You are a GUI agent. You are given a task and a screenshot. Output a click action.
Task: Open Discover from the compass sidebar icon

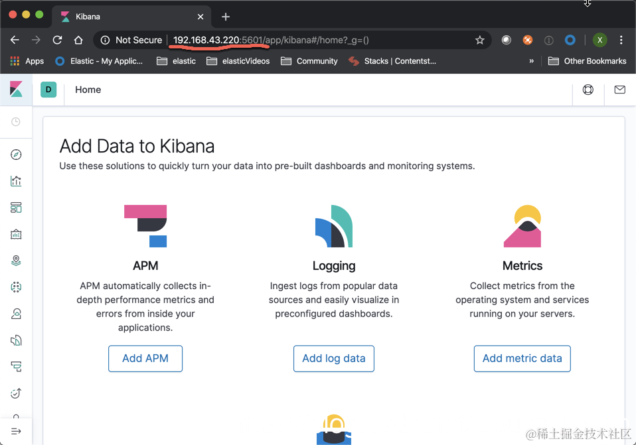pos(16,155)
